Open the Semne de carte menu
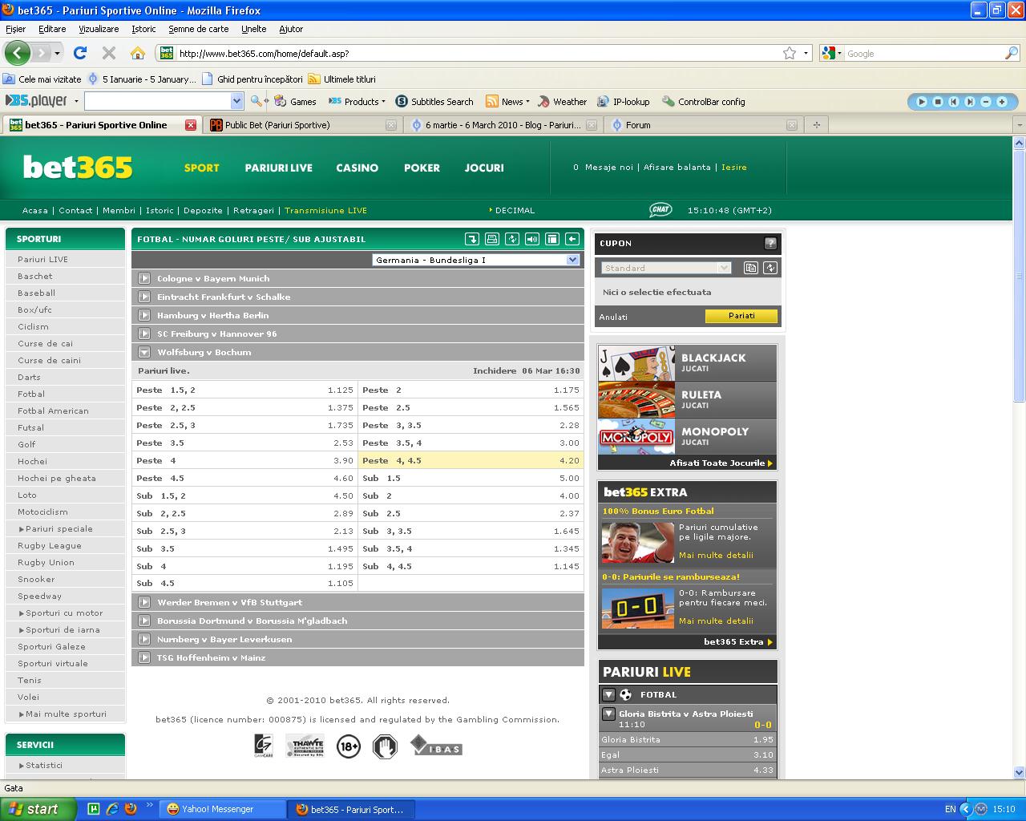The width and height of the screenshot is (1026, 821). tap(198, 29)
